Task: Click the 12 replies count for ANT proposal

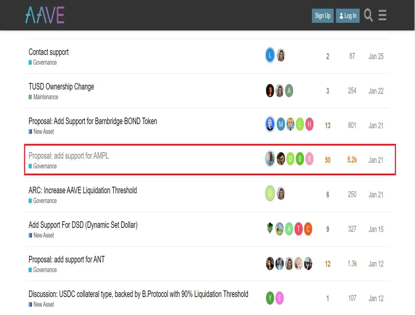Action: [328, 264]
